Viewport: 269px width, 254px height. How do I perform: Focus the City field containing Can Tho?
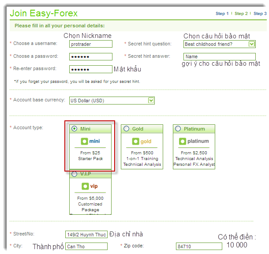86,246
